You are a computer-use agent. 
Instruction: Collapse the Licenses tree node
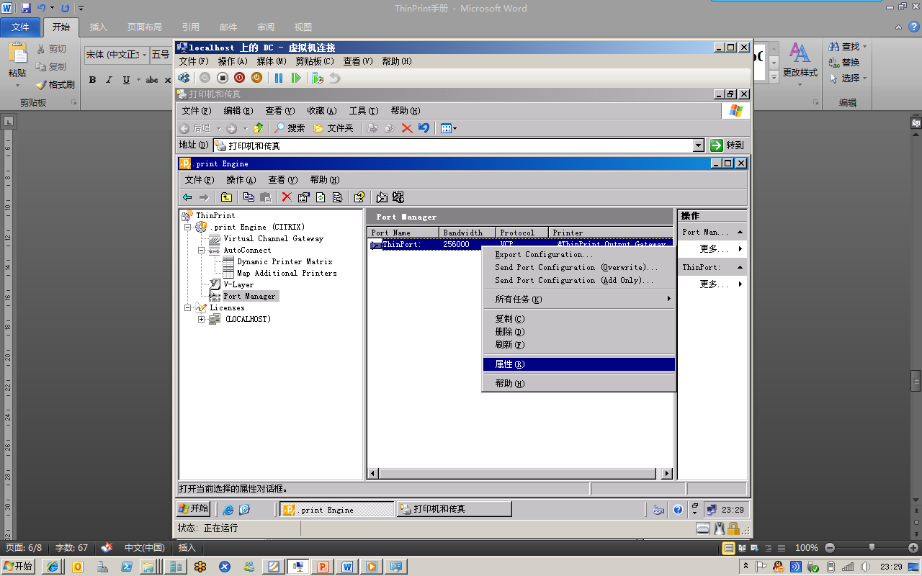pyautogui.click(x=188, y=307)
